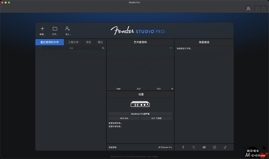This screenshot has width=269, height=159.
Task: Open the 48.0 kHz sample rate dropdown
Action: 124,118
